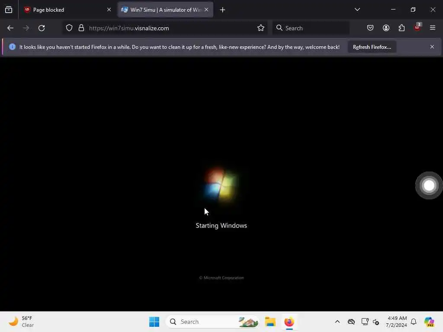
Task: Open the Firefox hamburger application menu
Action: (433, 28)
